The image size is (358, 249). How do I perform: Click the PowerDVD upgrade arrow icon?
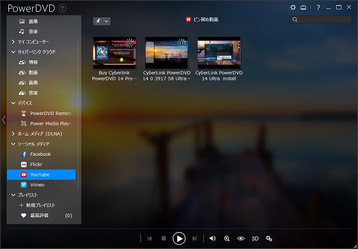(63, 8)
